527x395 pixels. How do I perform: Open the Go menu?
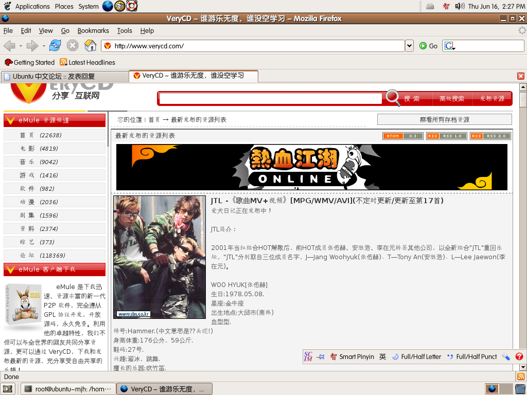pyautogui.click(x=65, y=30)
